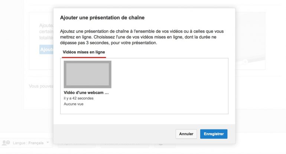
Task: Click the 'Français' language value text
Action: (x=36, y=143)
